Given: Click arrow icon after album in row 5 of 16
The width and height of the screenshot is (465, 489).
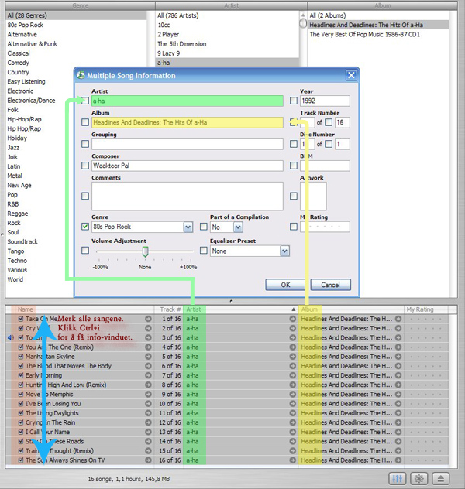Looking at the screenshot, I should (398, 357).
